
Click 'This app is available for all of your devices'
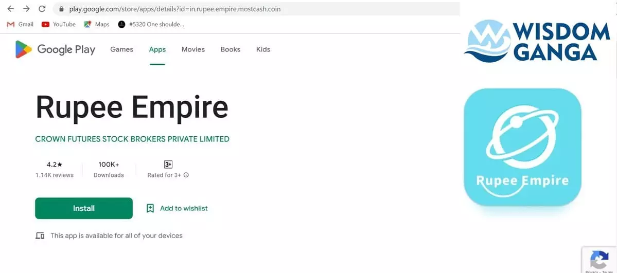click(116, 235)
